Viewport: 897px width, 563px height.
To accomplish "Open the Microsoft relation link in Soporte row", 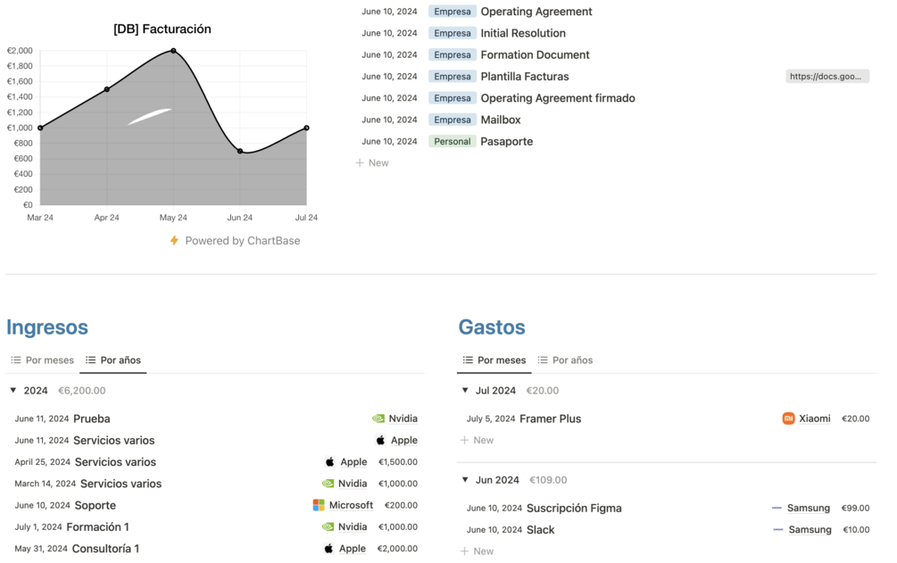I will [351, 505].
